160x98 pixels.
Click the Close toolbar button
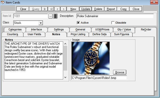tap(136, 9)
